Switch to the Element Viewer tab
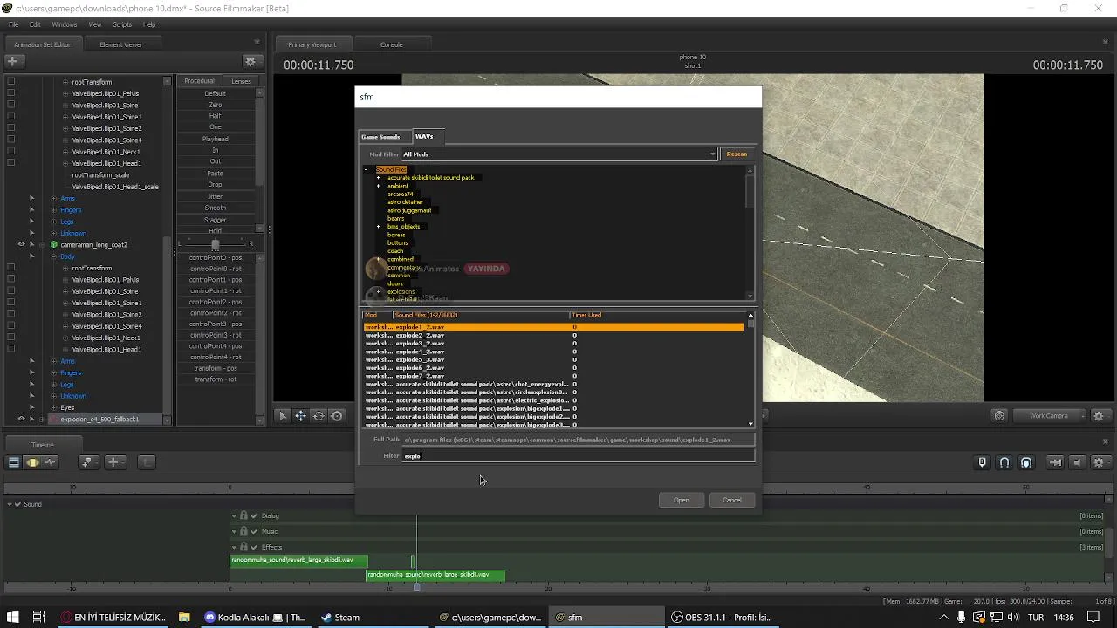Viewport: 1117px width, 628px height. click(120, 44)
